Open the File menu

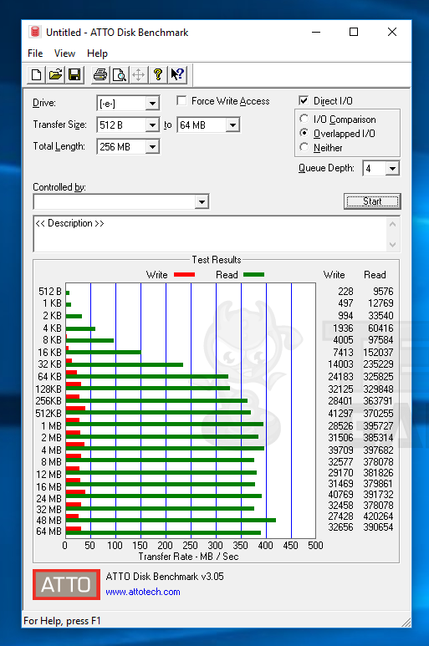coord(35,53)
